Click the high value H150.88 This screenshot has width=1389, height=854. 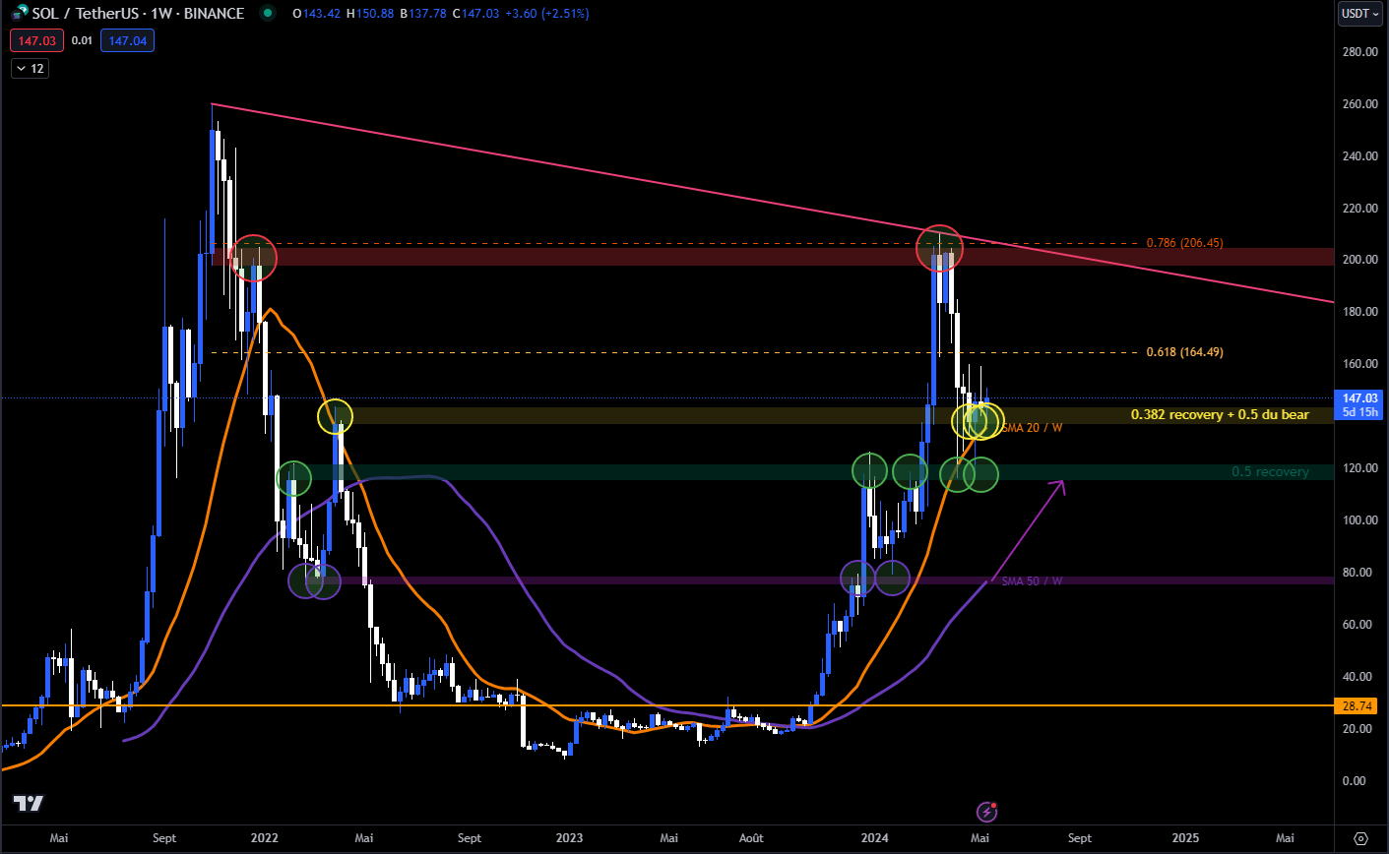click(x=370, y=14)
